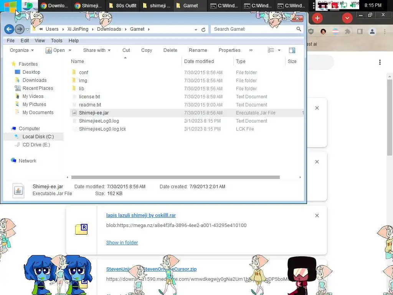Click the Chrome profile avatar icon
This screenshot has width=393, height=295.
pyautogui.click(x=372, y=31)
